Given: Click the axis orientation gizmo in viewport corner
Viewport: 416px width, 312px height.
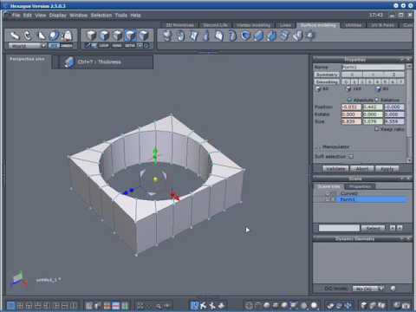Looking at the screenshot, I should click(x=19, y=280).
